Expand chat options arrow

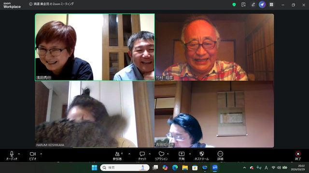[150, 154]
